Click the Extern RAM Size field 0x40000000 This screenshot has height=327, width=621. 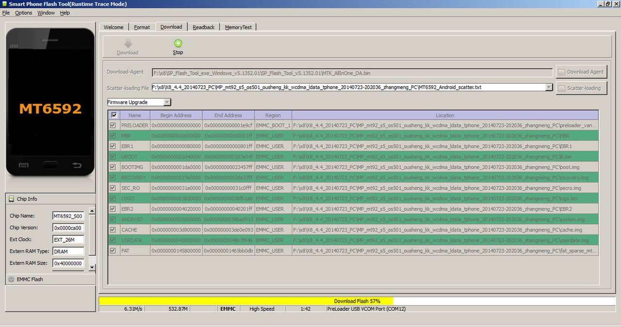pos(68,263)
